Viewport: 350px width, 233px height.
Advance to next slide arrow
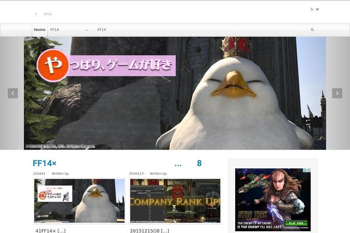click(x=337, y=93)
